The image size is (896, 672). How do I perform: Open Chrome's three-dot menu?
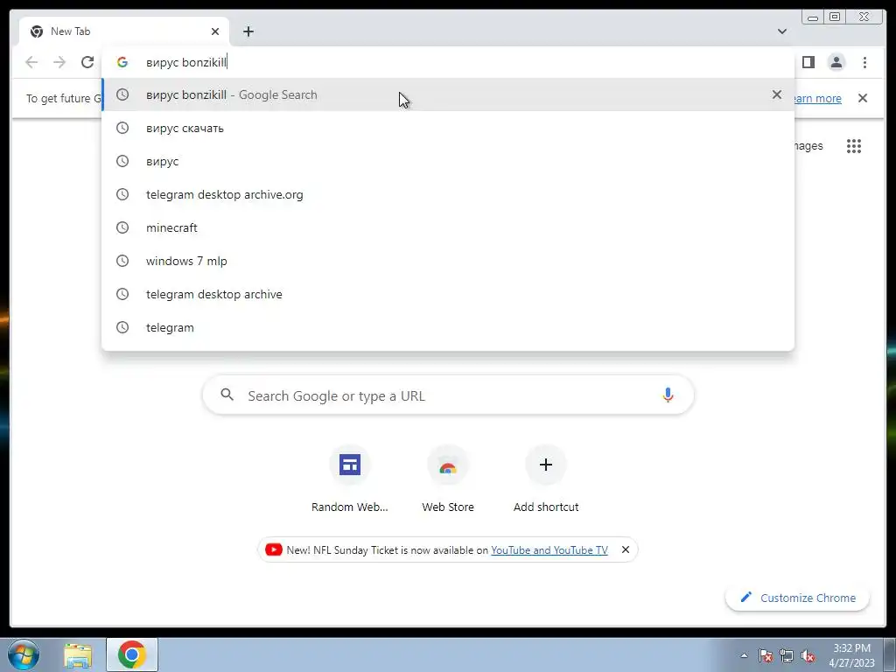[864, 62]
